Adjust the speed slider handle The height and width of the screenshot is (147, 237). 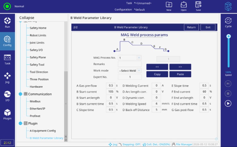tap(228, 36)
